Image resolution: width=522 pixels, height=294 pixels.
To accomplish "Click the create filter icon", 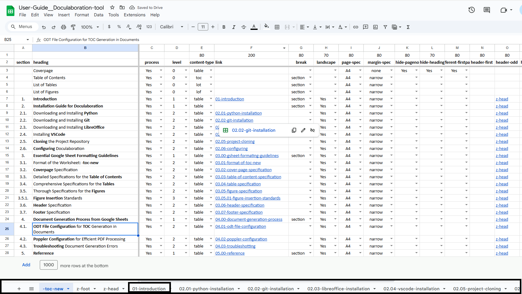I will tap(385, 27).
